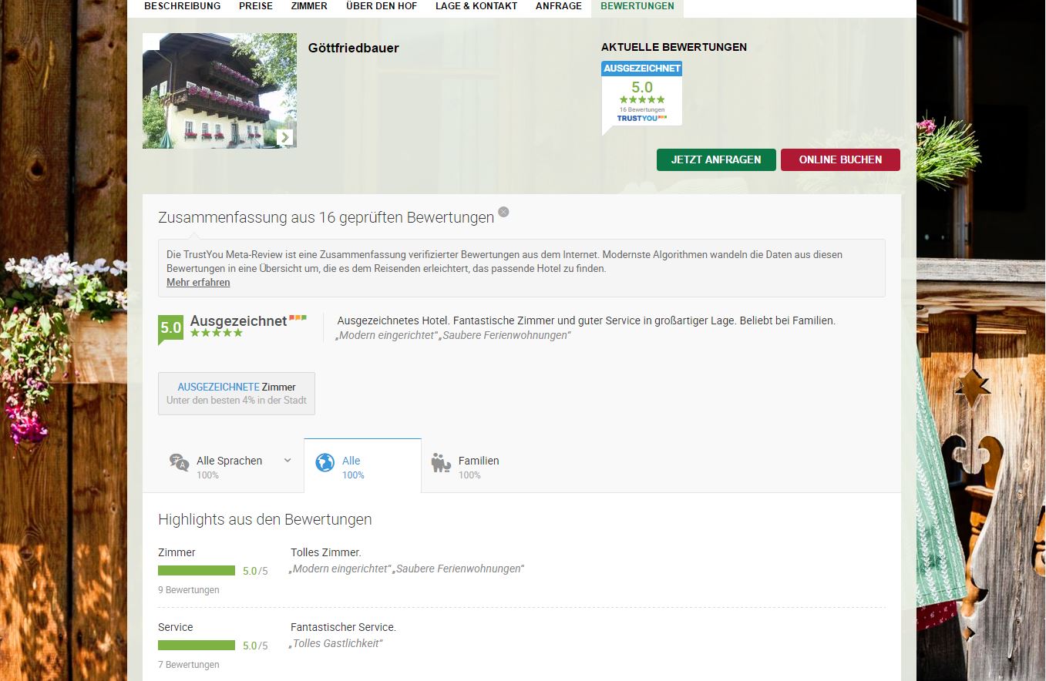Click the green 5.0 score badge
1046x681 pixels.
tap(170, 328)
